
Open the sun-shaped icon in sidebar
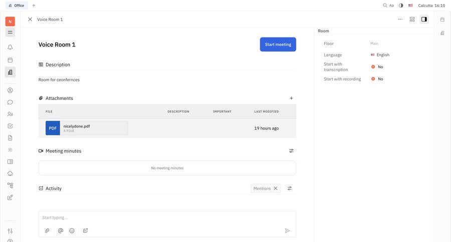coord(10,150)
